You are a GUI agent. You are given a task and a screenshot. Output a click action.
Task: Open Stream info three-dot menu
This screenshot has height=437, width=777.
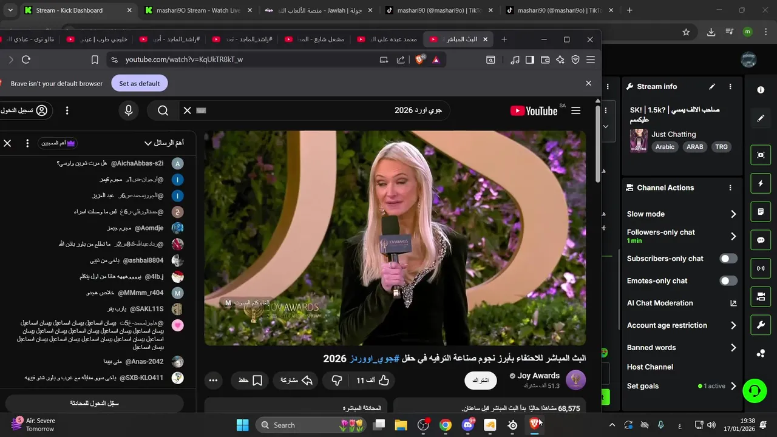click(x=730, y=87)
